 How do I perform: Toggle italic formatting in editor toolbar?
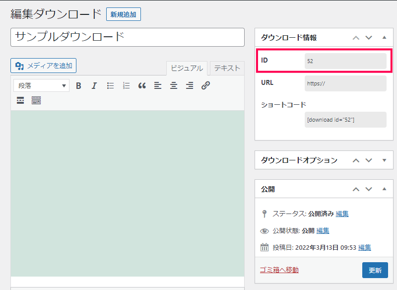[94, 85]
